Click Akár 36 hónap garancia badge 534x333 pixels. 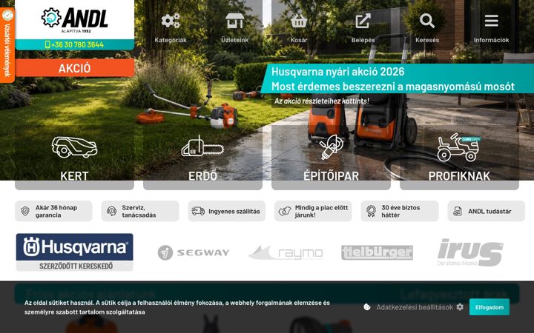pyautogui.click(x=53, y=211)
